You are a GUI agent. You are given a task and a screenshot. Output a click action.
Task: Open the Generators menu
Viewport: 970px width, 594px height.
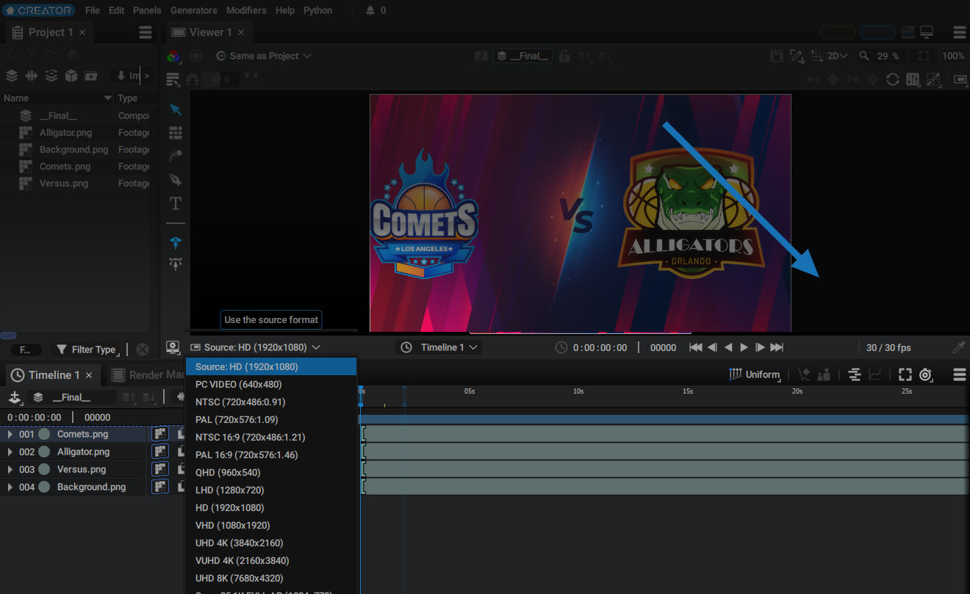pyautogui.click(x=194, y=10)
